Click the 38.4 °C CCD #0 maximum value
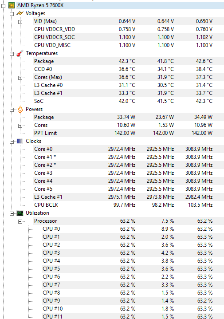Screen dimensions: 224x319 pos(204,69)
